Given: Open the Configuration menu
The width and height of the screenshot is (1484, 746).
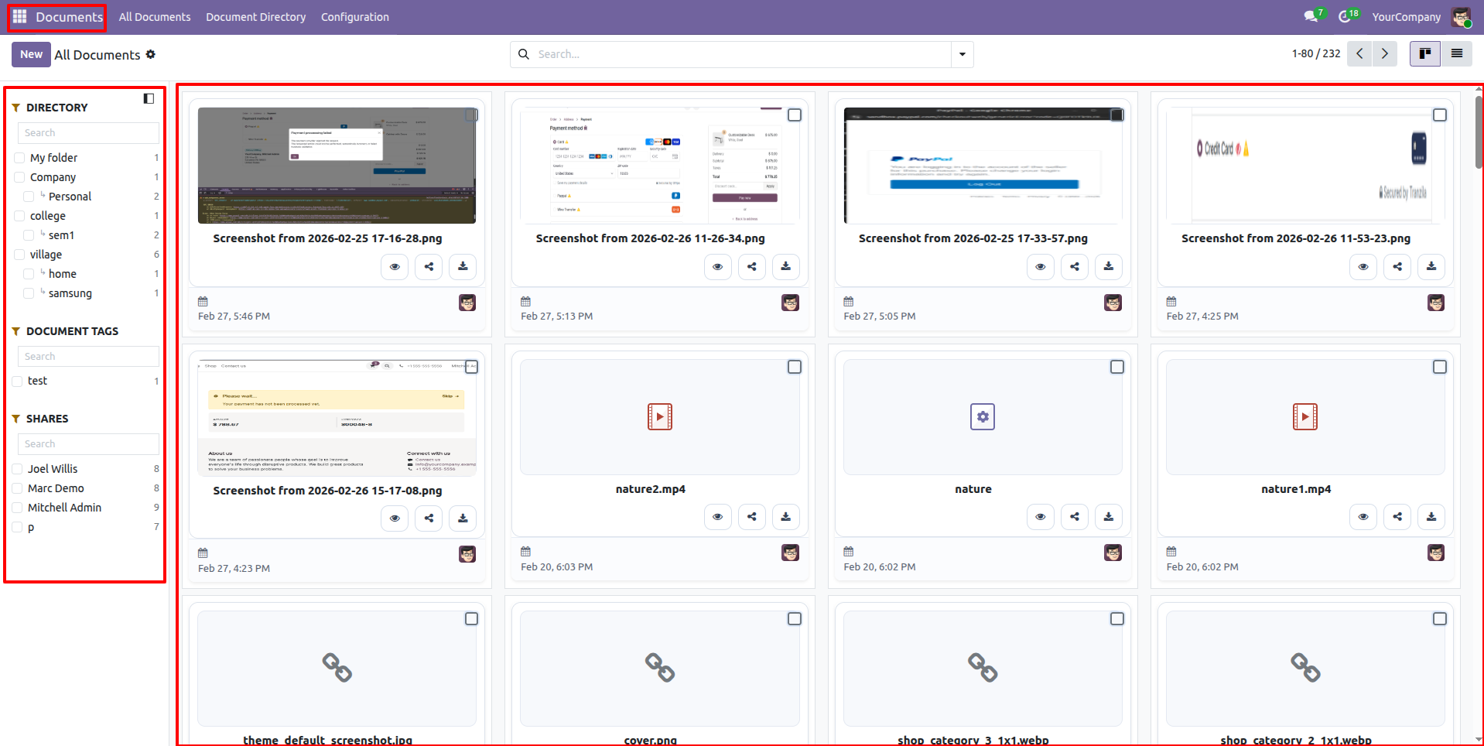Looking at the screenshot, I should pos(355,17).
